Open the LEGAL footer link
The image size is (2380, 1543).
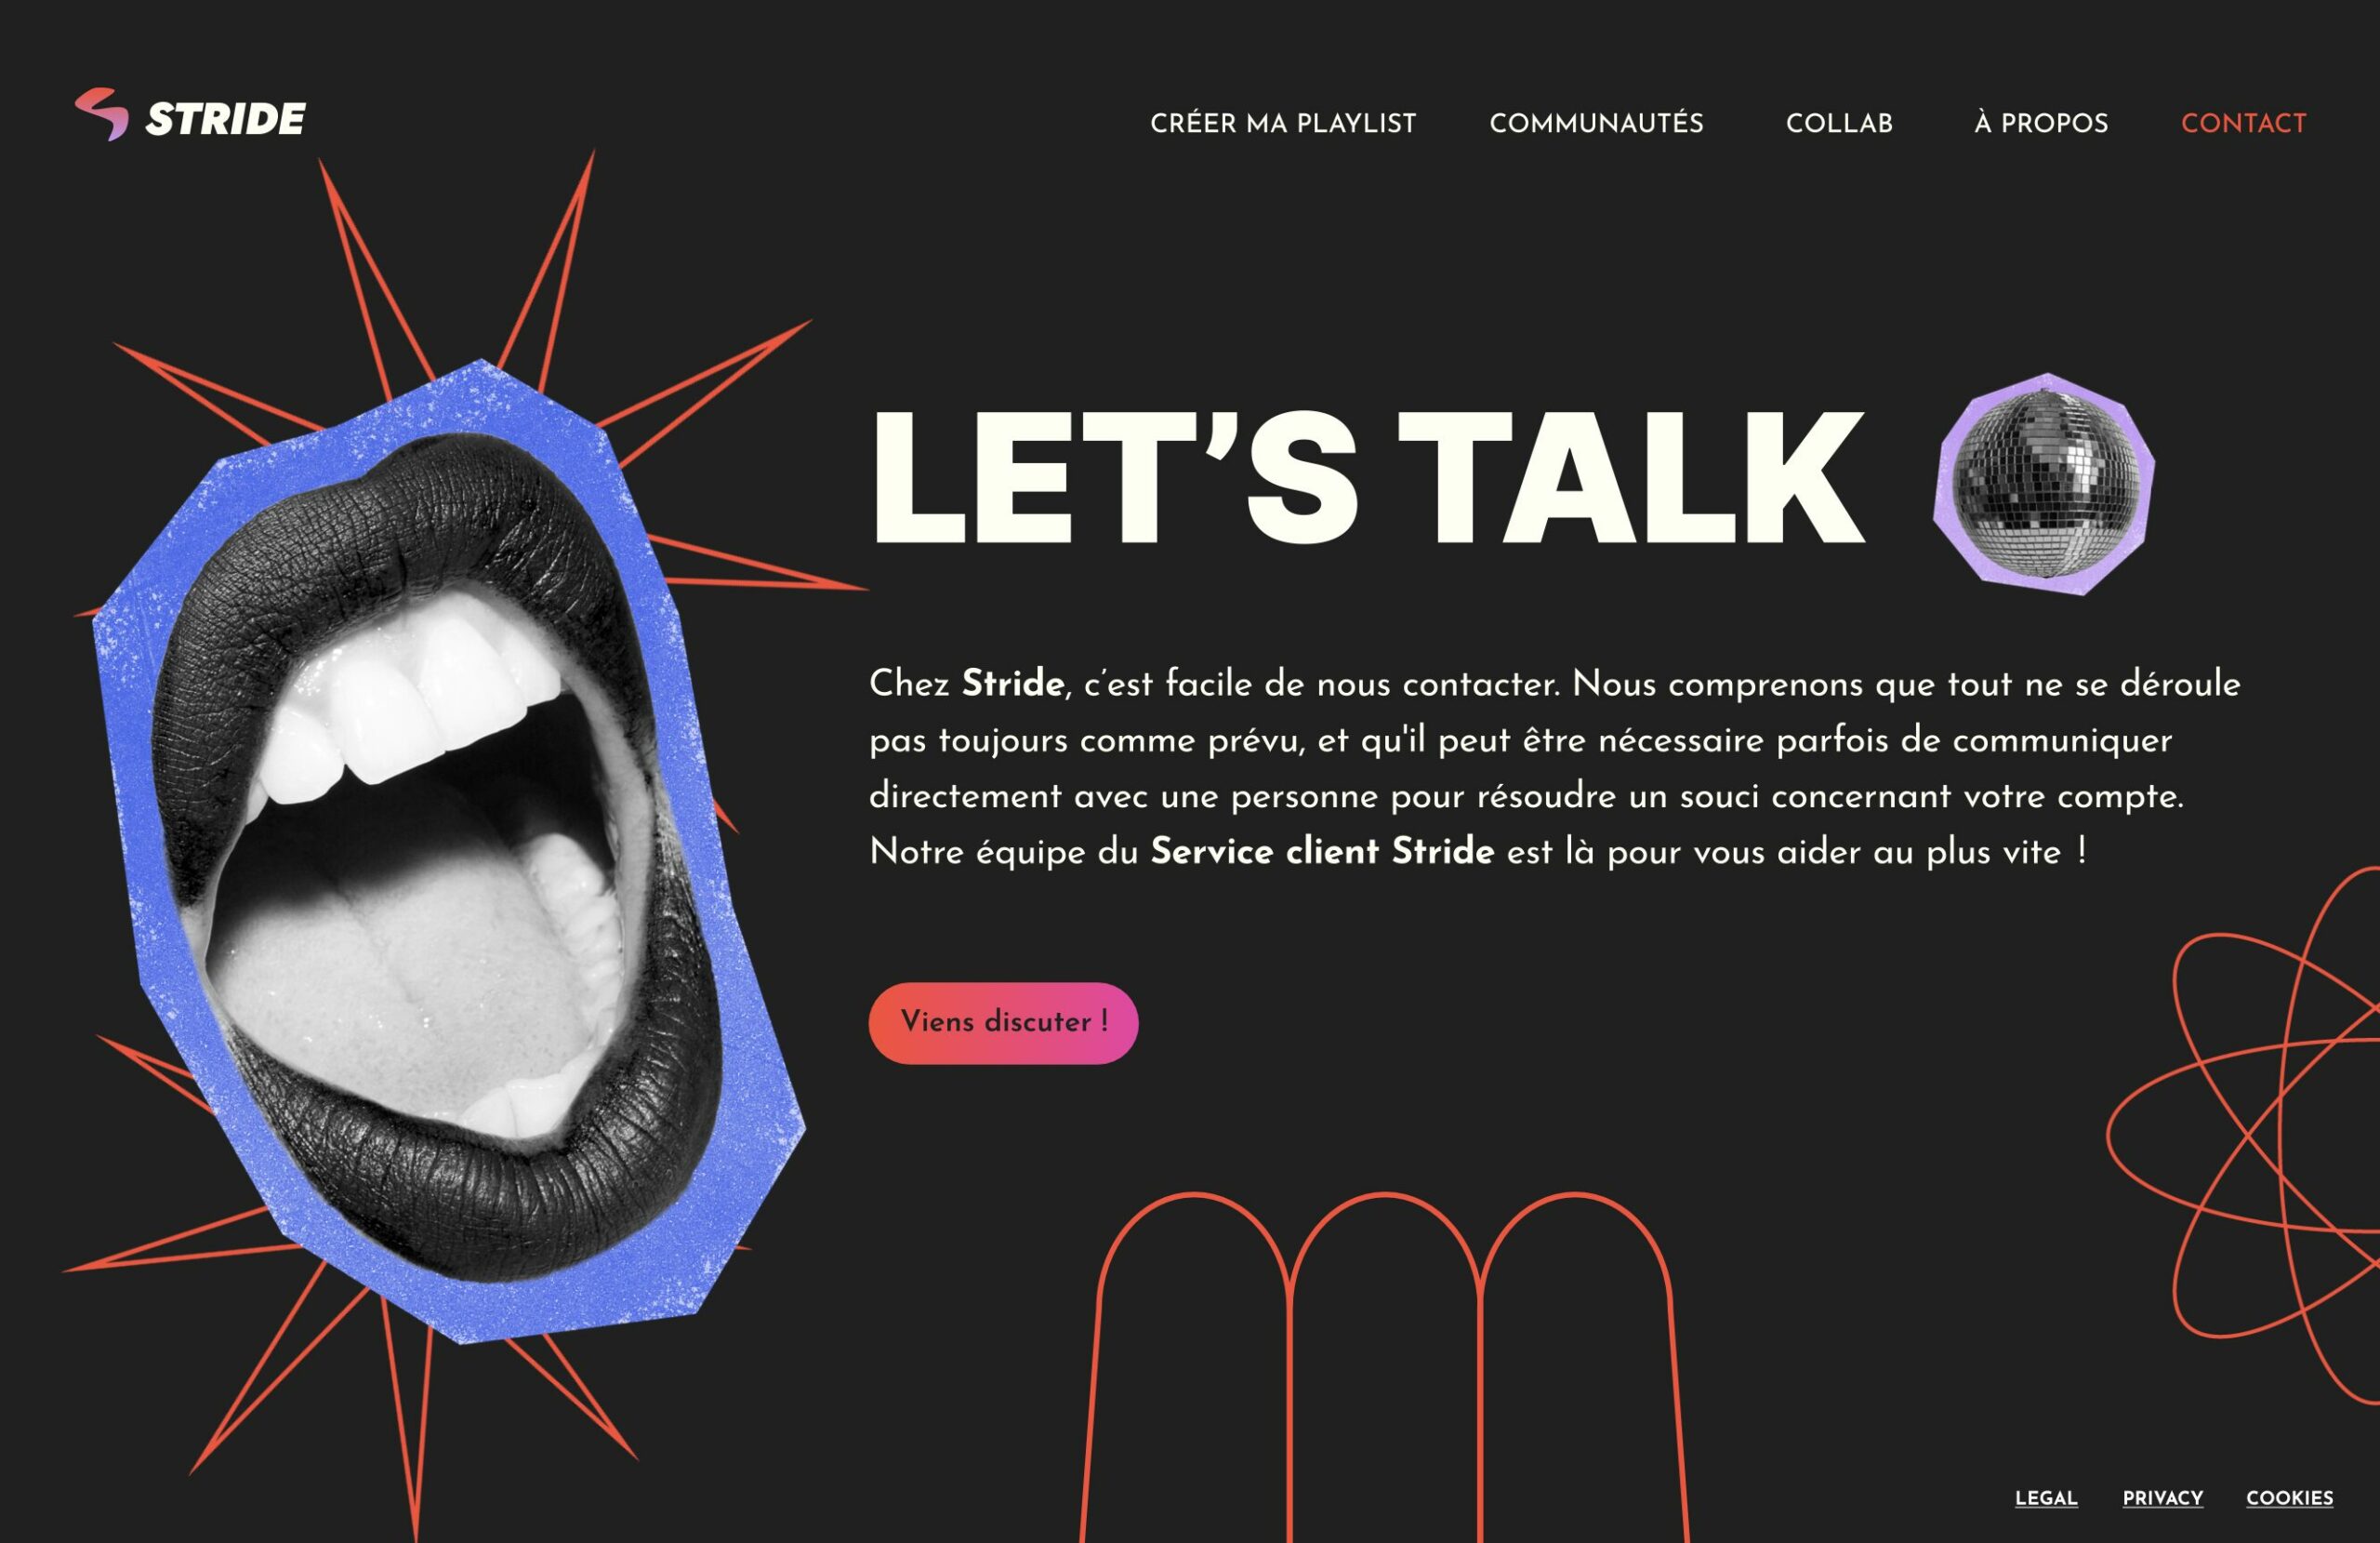(2046, 1498)
